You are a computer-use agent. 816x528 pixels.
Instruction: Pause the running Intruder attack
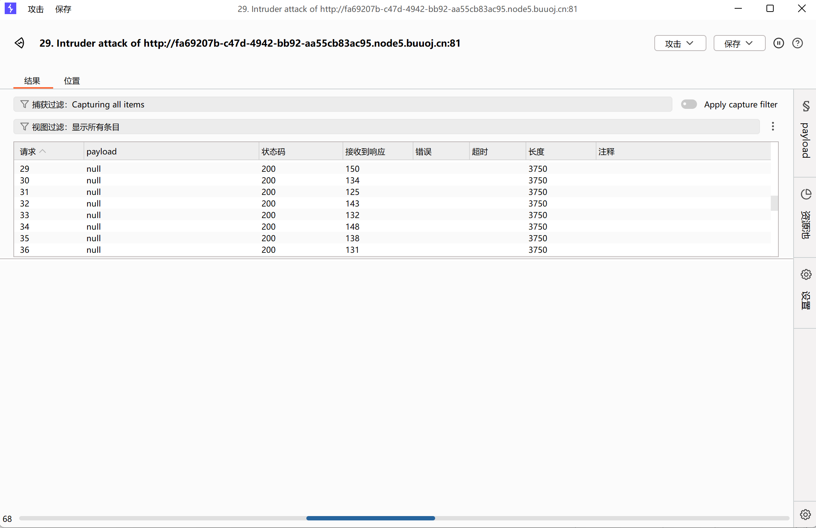[778, 43]
